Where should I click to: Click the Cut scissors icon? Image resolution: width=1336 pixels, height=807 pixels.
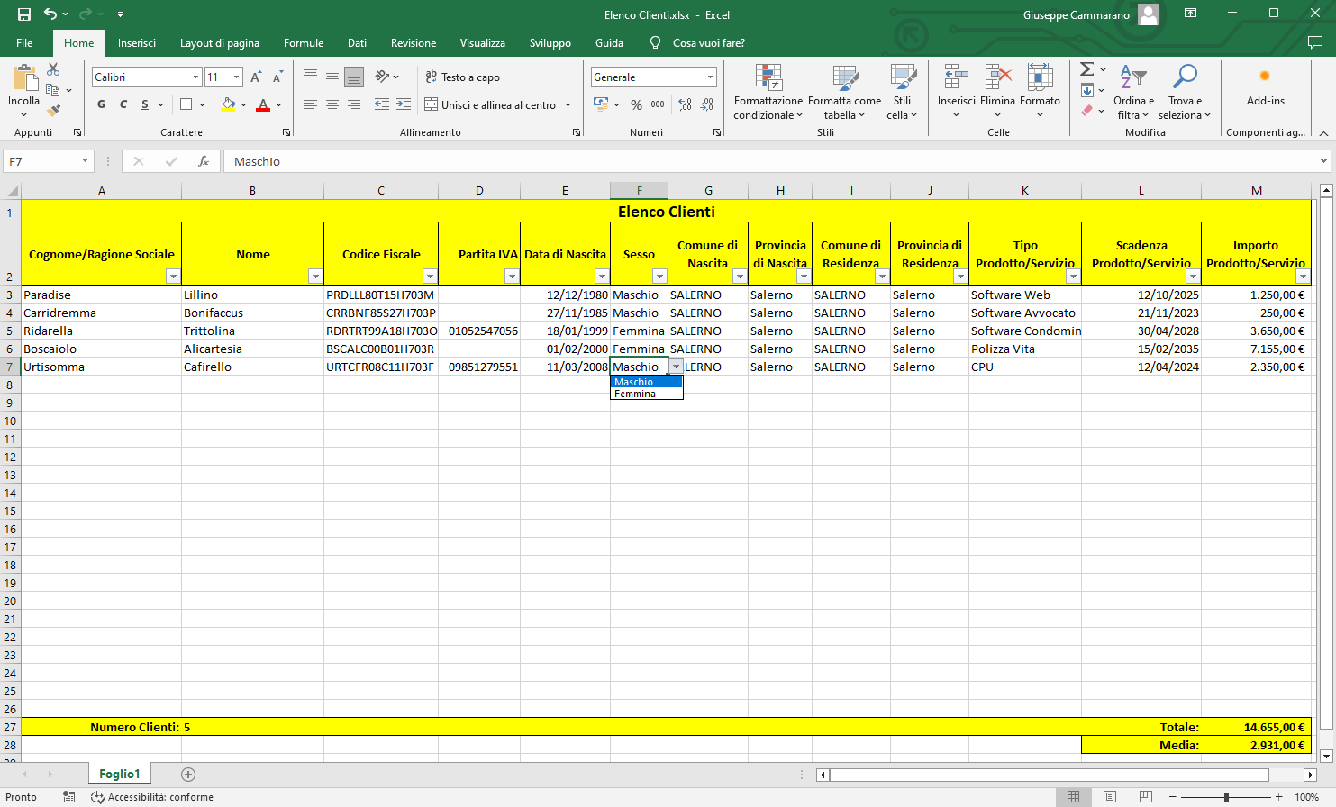tap(53, 69)
